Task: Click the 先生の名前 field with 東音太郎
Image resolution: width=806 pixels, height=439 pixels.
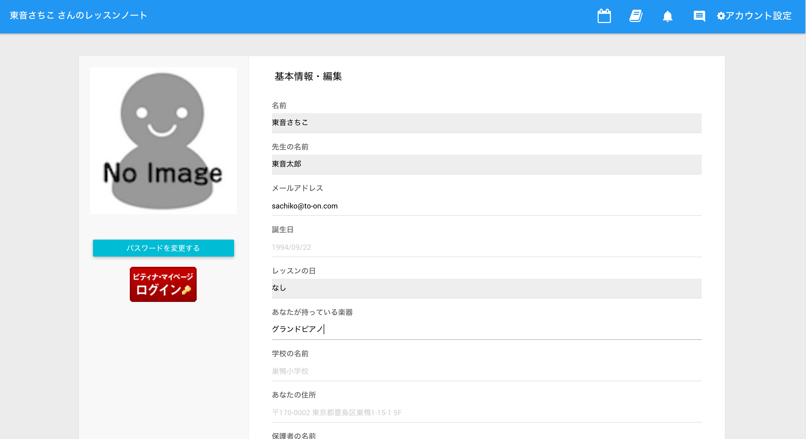Action: pos(487,164)
